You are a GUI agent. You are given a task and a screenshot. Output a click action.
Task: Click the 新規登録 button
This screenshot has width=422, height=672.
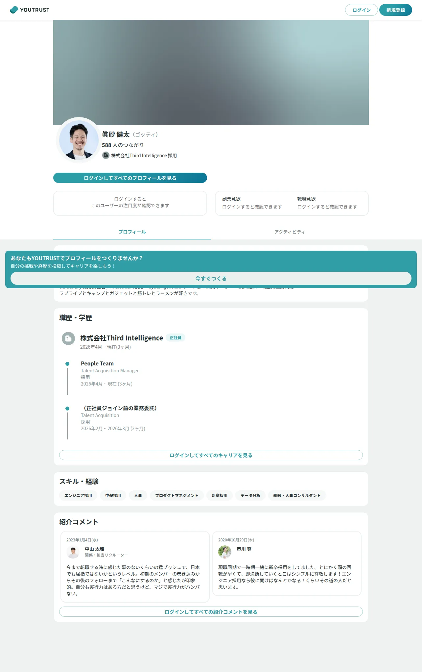click(x=396, y=10)
